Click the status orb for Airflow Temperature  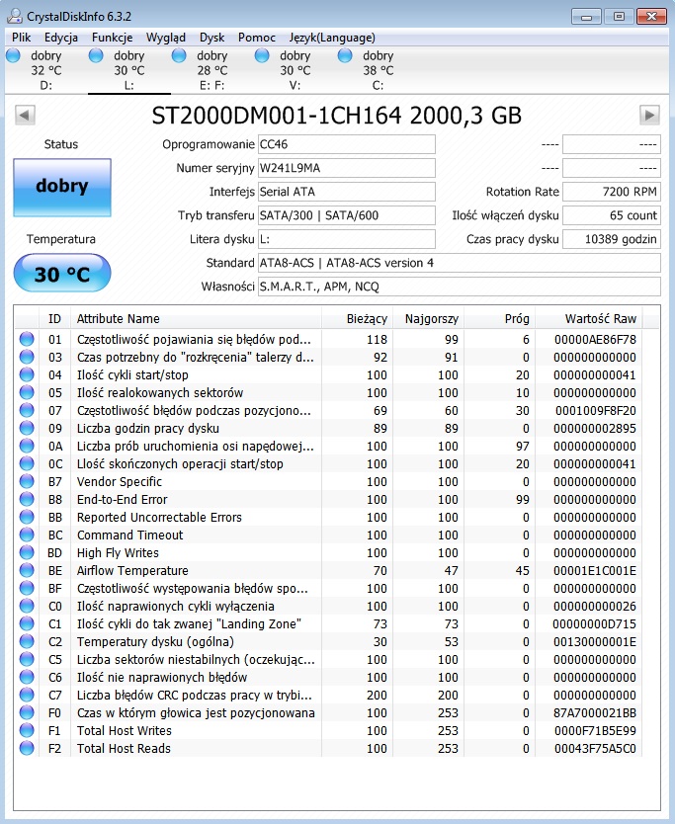[27, 570]
